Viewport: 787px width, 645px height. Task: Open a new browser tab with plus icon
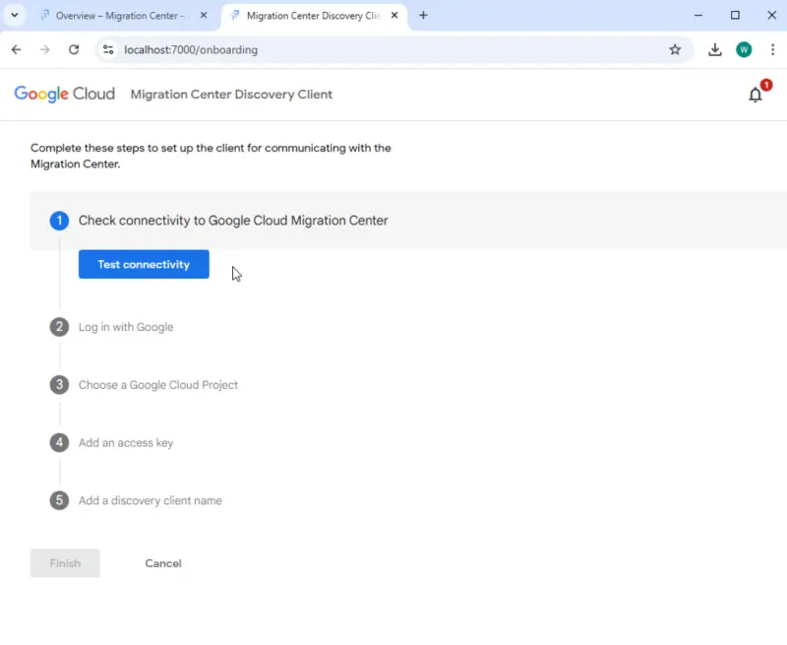(423, 16)
